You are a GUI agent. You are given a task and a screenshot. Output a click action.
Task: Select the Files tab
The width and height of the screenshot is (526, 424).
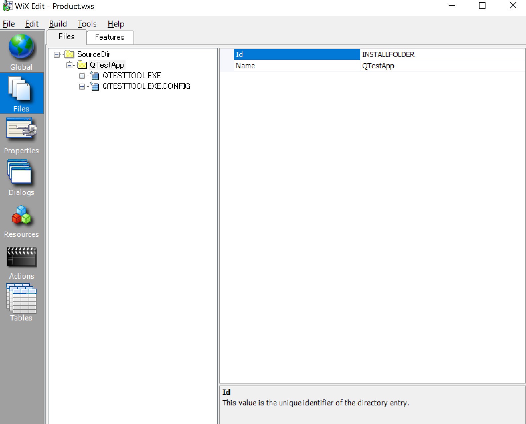66,36
